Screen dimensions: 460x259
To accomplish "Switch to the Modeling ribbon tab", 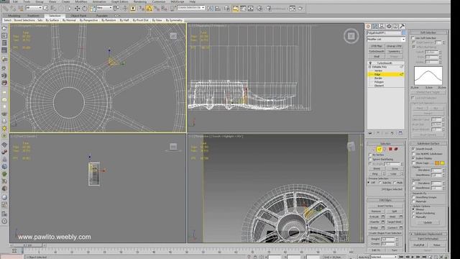I will pos(14,16).
